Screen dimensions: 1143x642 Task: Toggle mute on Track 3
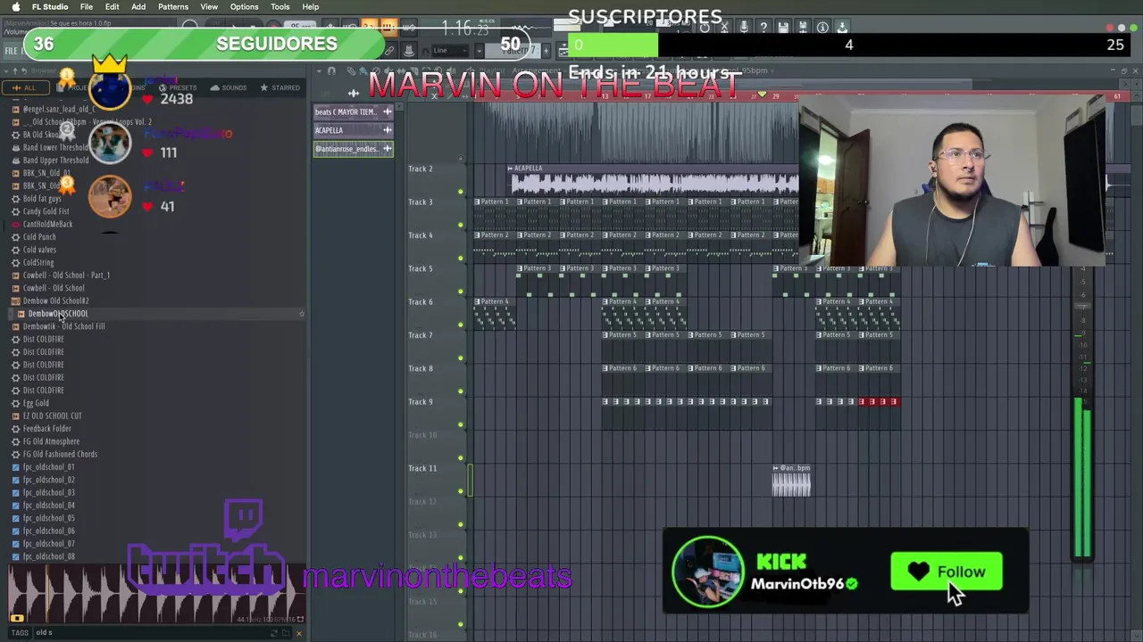click(x=461, y=225)
